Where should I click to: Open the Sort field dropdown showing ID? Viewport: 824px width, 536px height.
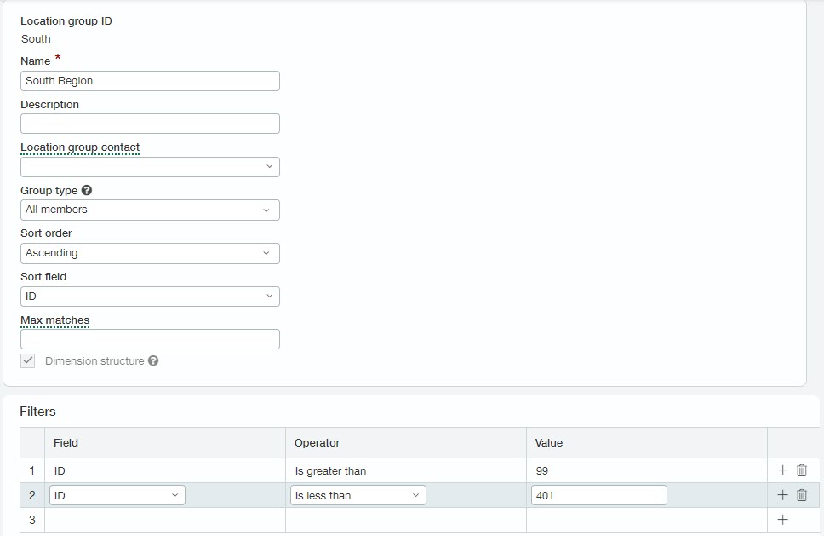(150, 296)
